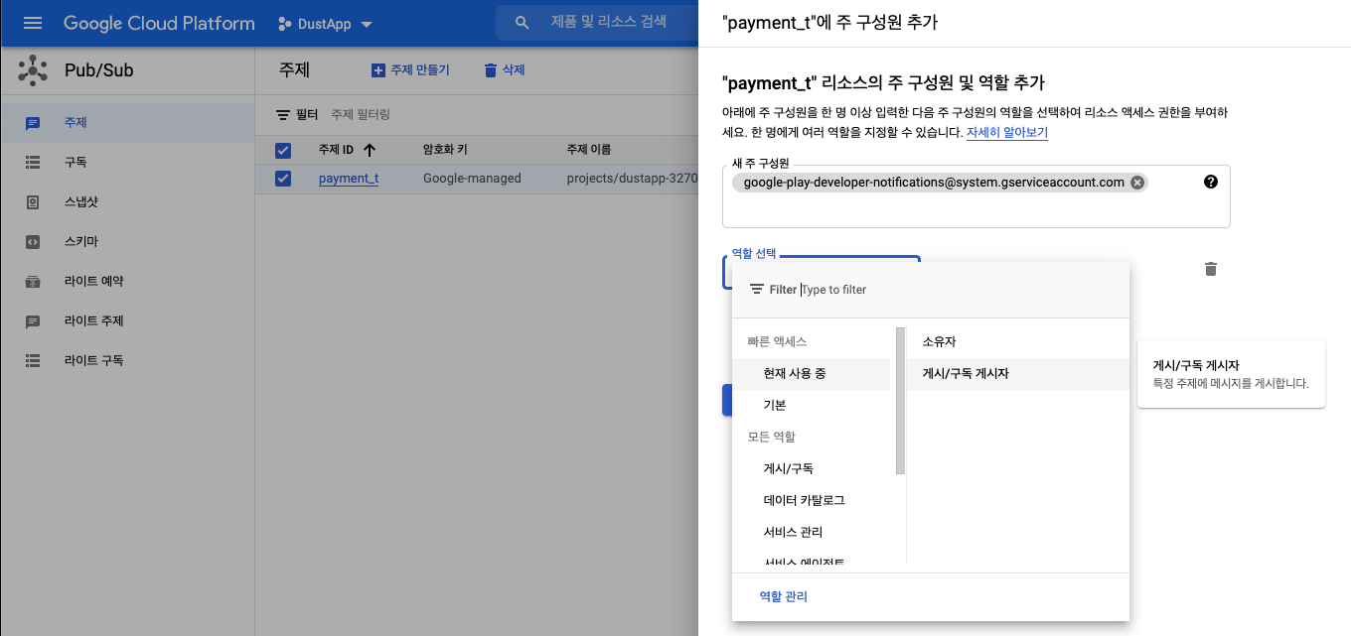1351x636 pixels.
Task: Remove the google-play-developer-notifications chip
Action: (1137, 183)
